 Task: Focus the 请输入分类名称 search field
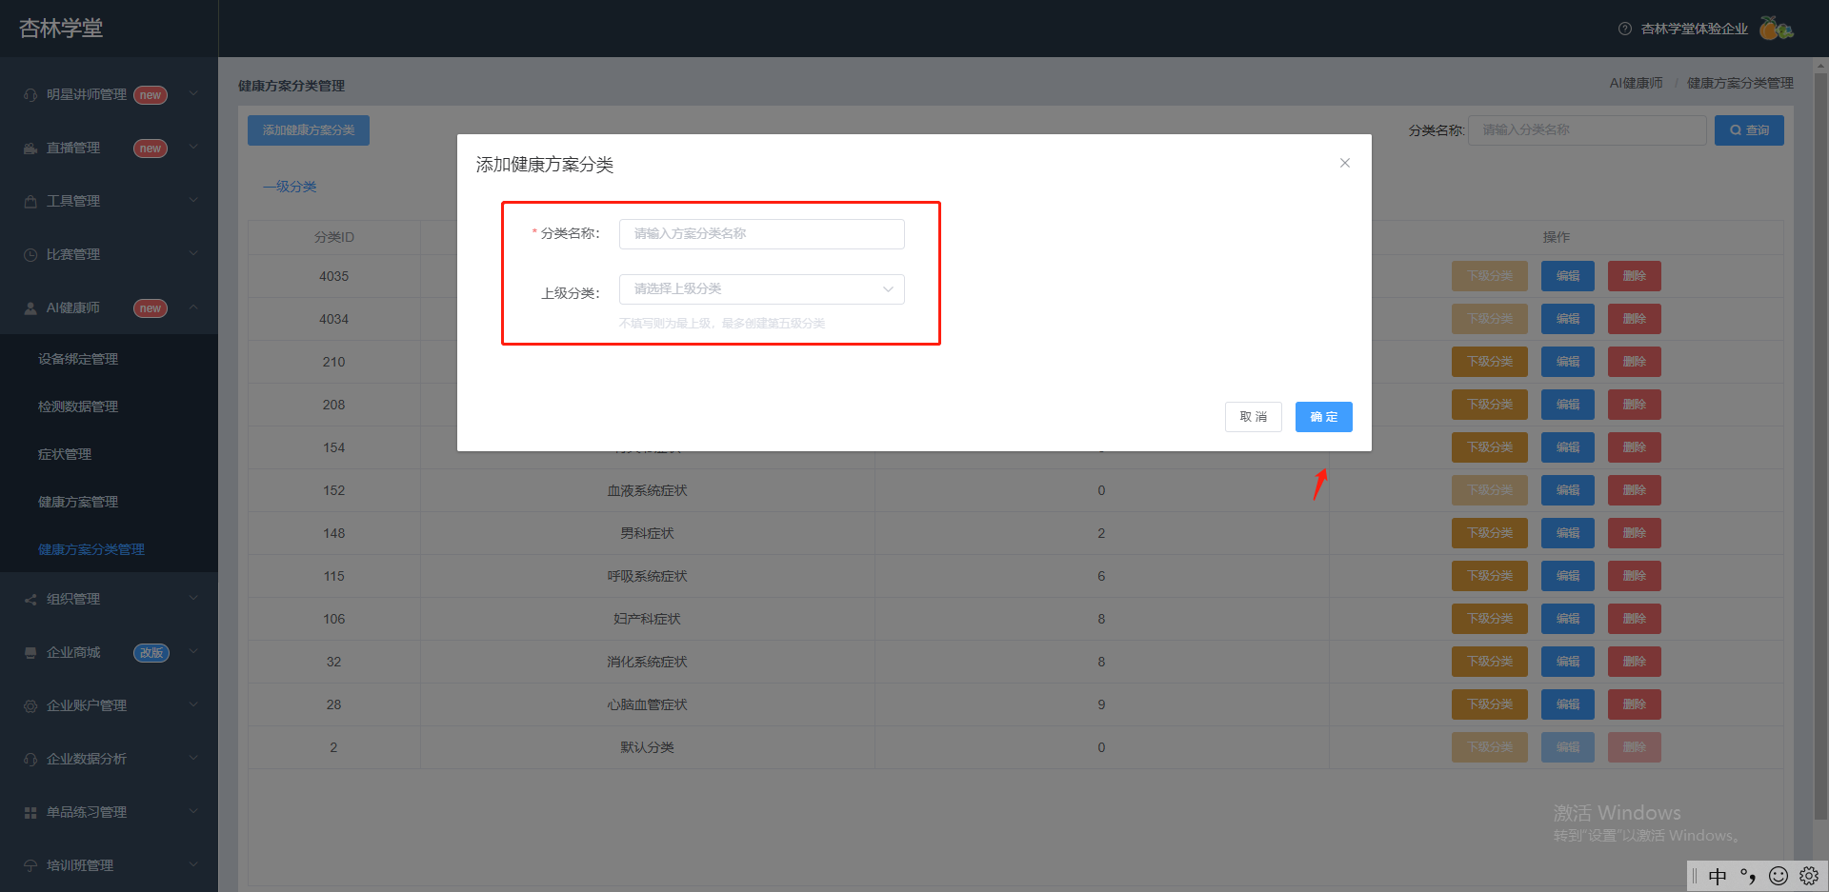click(1587, 130)
